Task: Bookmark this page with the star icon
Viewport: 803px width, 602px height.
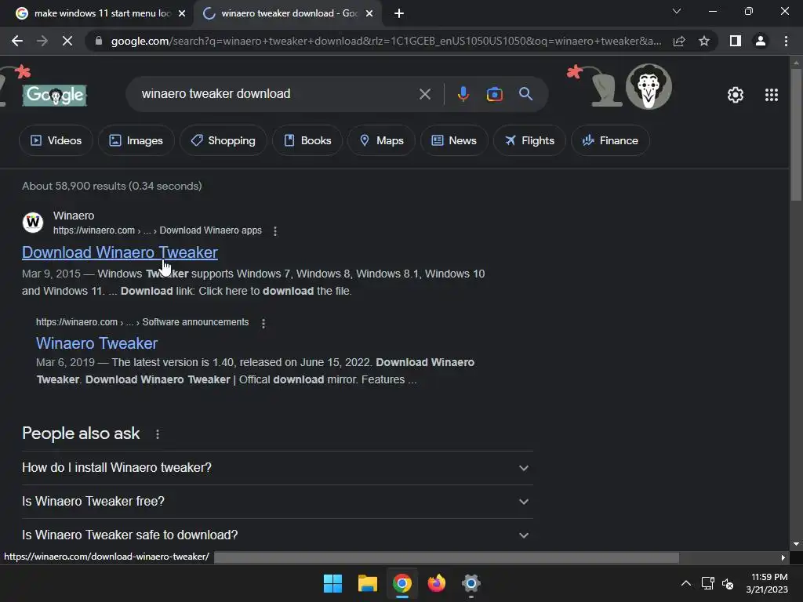Action: (704, 41)
